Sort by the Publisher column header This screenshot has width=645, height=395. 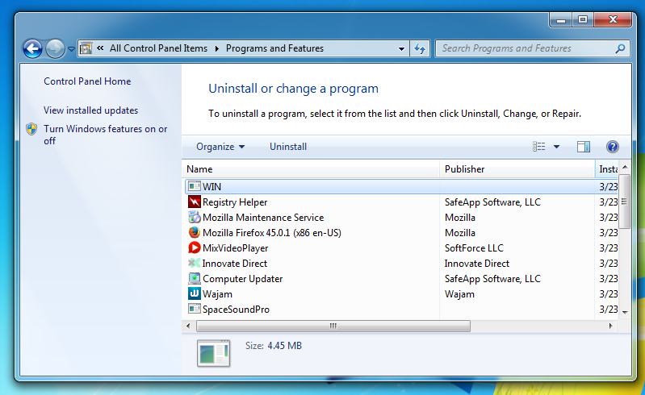tap(517, 169)
